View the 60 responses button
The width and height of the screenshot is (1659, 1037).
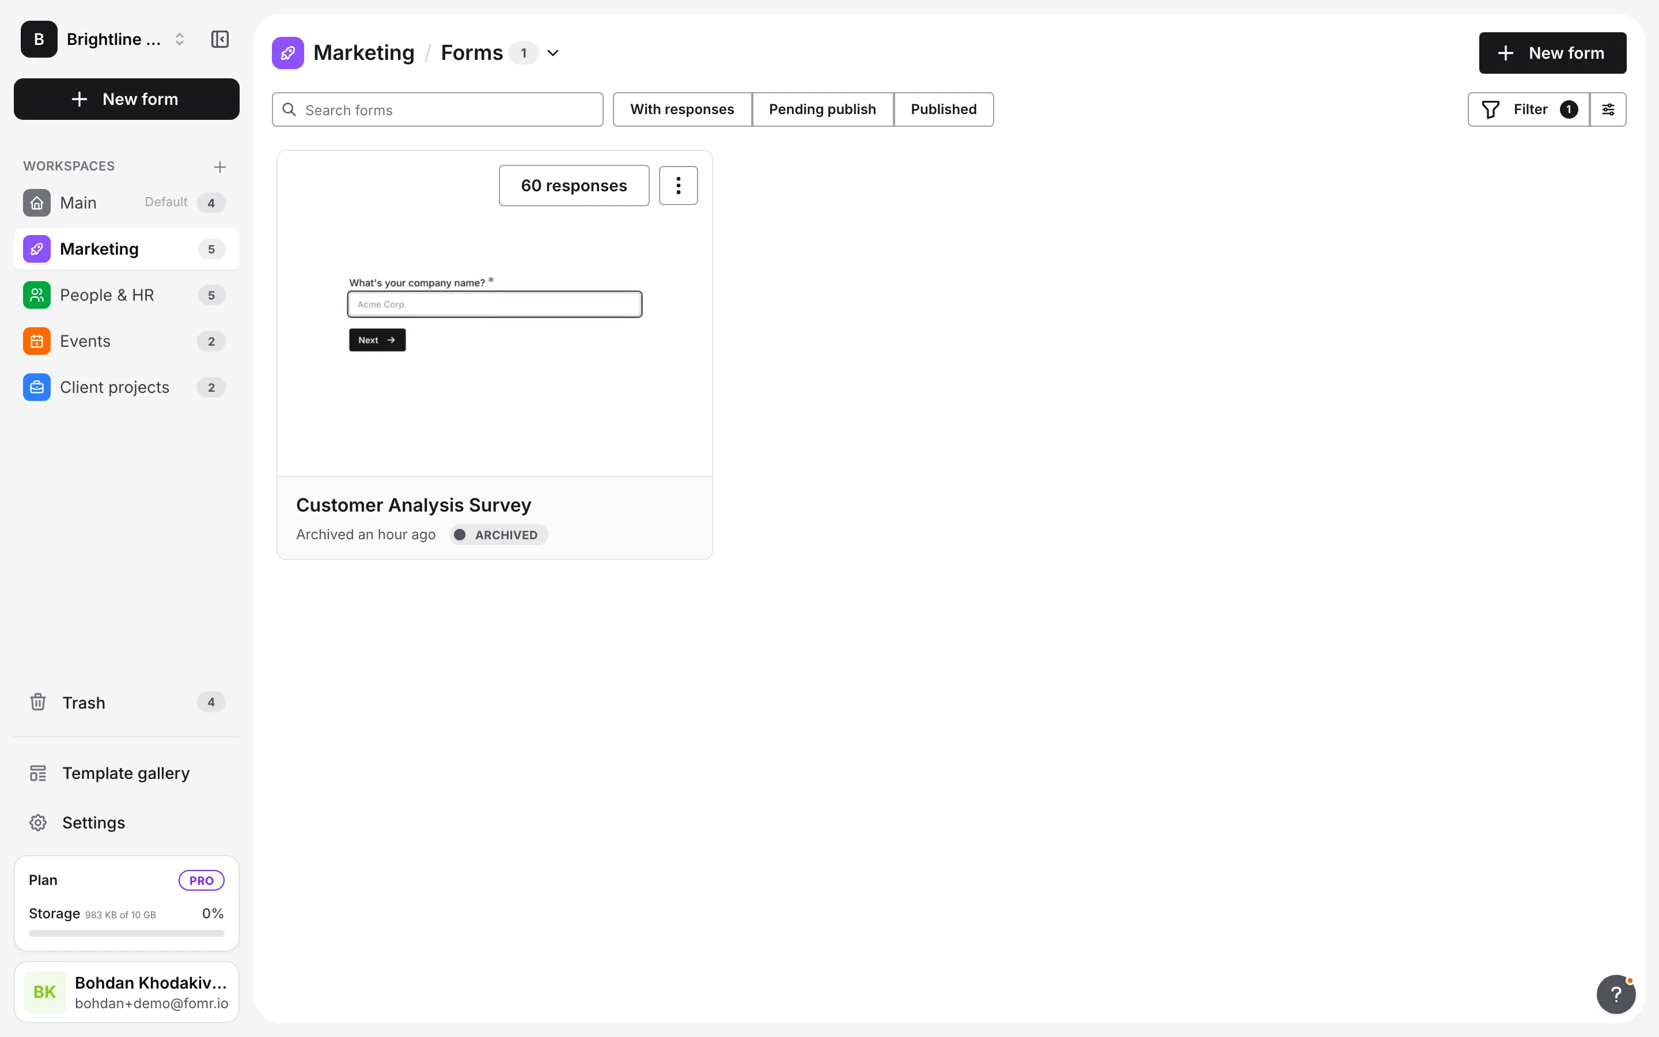click(574, 185)
